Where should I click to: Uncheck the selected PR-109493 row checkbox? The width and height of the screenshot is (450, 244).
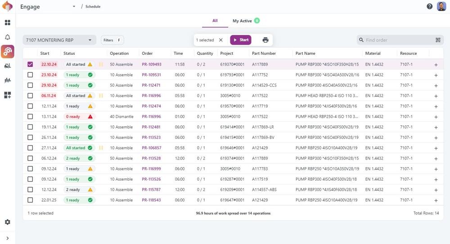tap(30, 64)
